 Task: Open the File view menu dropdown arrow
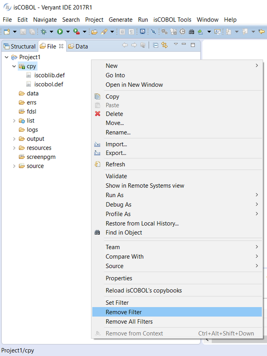tap(176, 44)
